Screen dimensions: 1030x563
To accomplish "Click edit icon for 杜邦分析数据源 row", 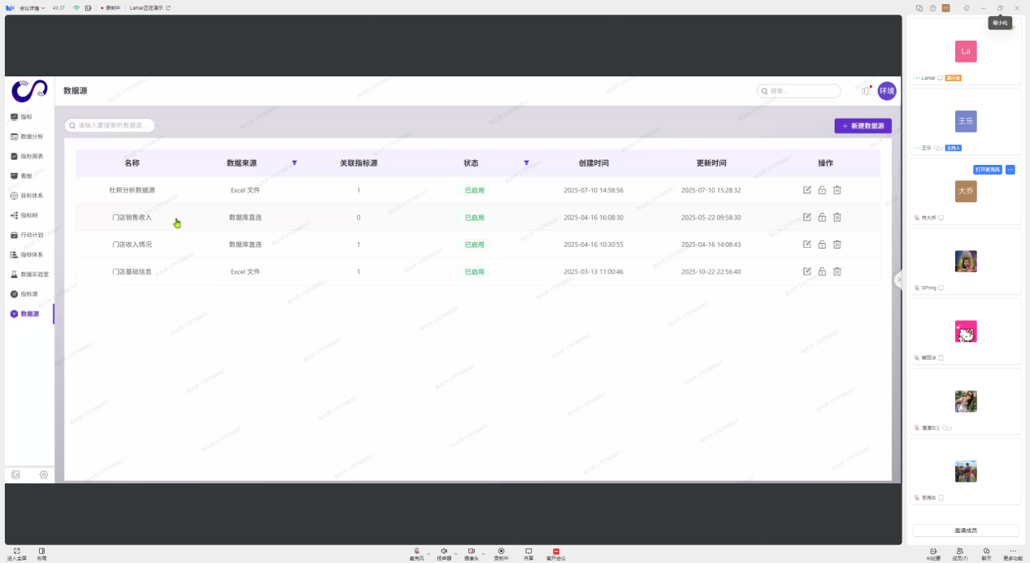I will tap(806, 190).
